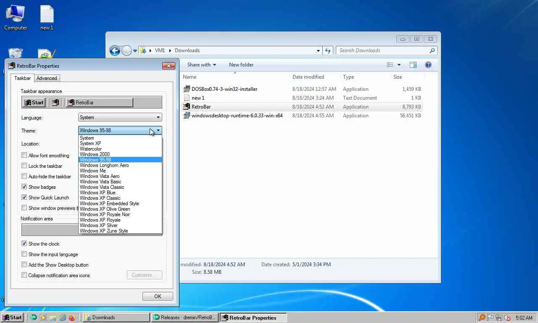The width and height of the screenshot is (538, 323).
Task: Switch to the Taskbar tab
Action: (x=22, y=78)
